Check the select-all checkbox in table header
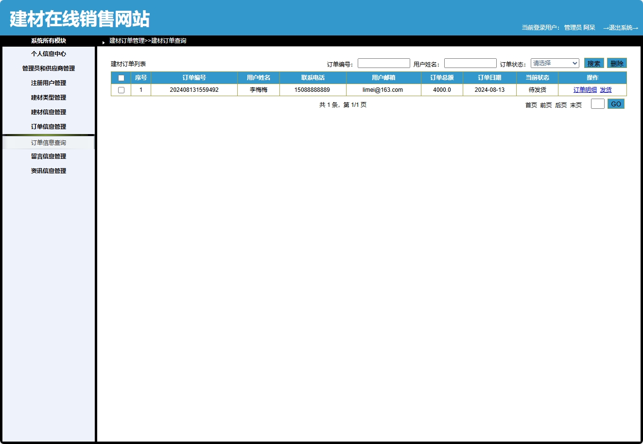The height and width of the screenshot is (444, 643). tap(121, 77)
